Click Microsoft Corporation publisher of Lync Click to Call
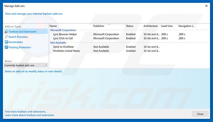The width and height of the screenshot is (213, 122). (106, 38)
